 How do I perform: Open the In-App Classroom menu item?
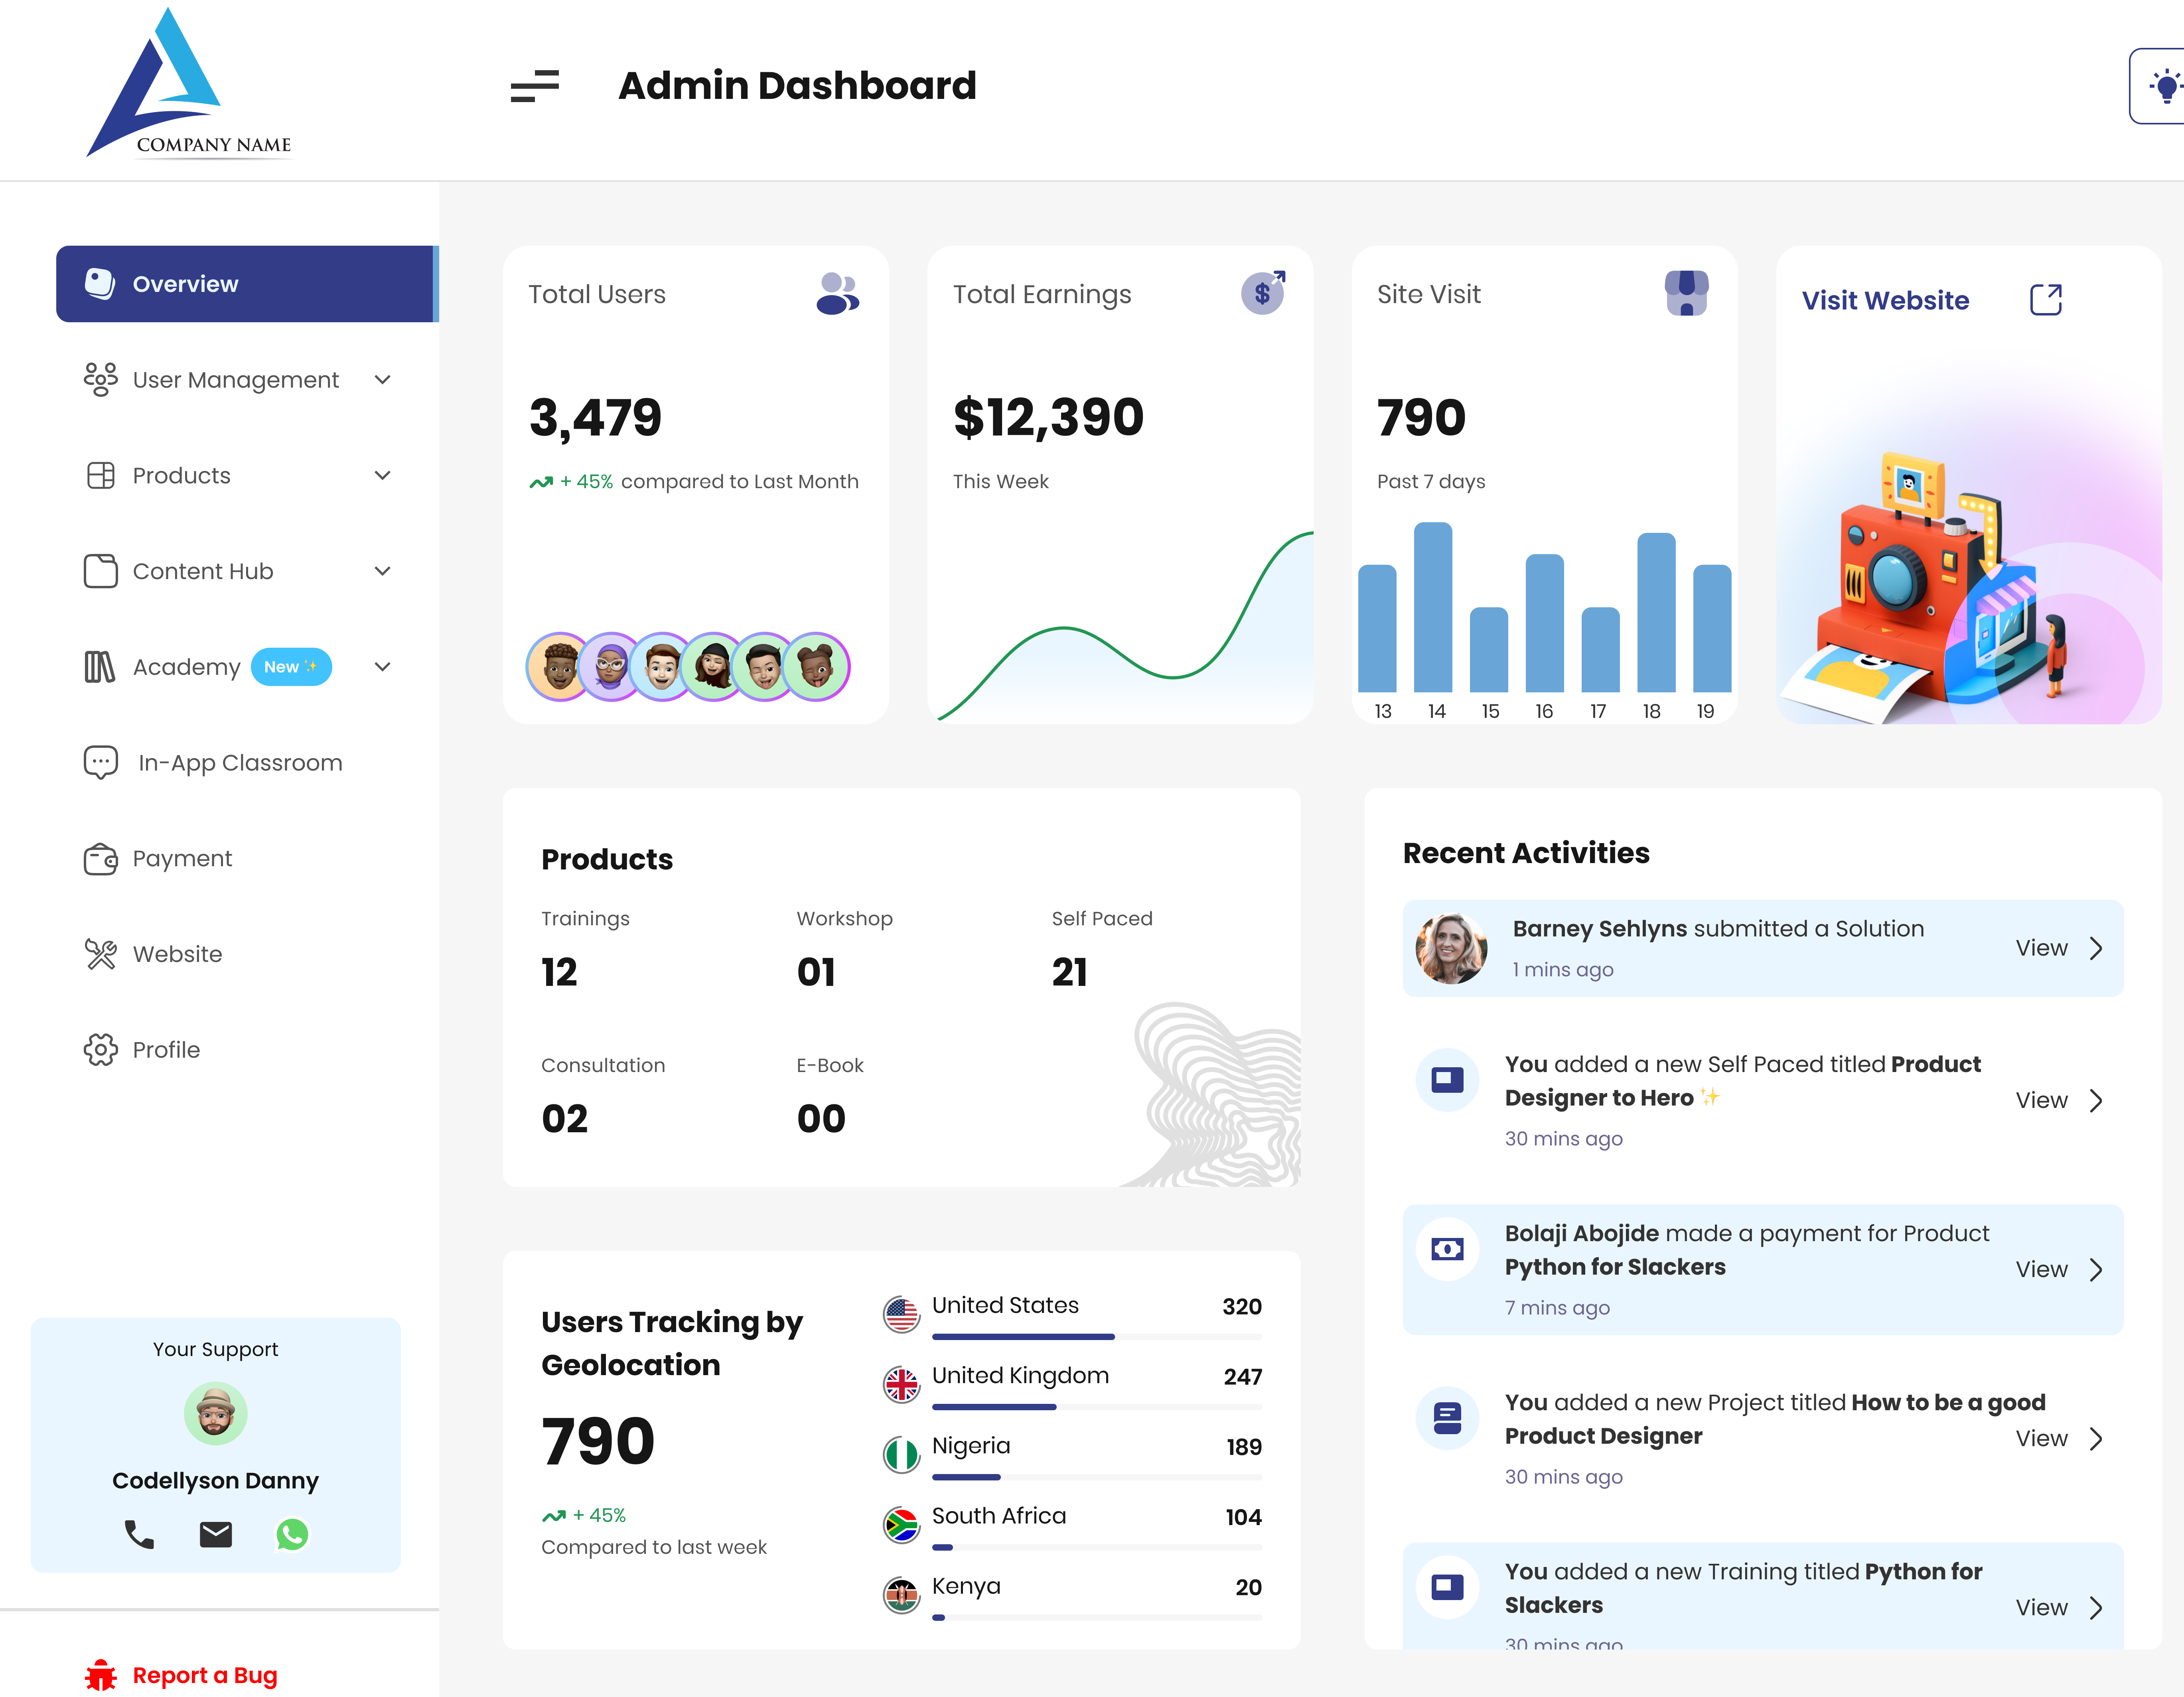pos(240,763)
